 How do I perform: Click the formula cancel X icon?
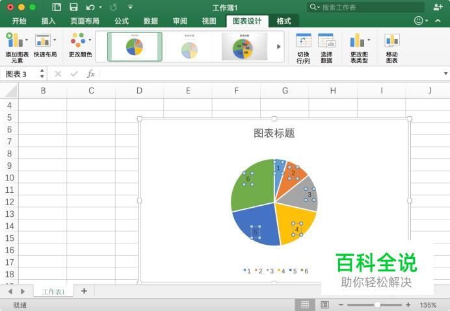point(58,74)
